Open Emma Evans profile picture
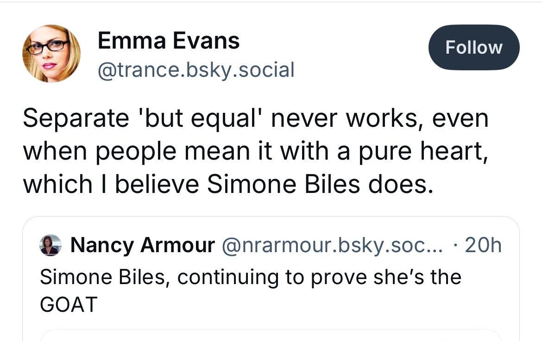 (x=51, y=54)
